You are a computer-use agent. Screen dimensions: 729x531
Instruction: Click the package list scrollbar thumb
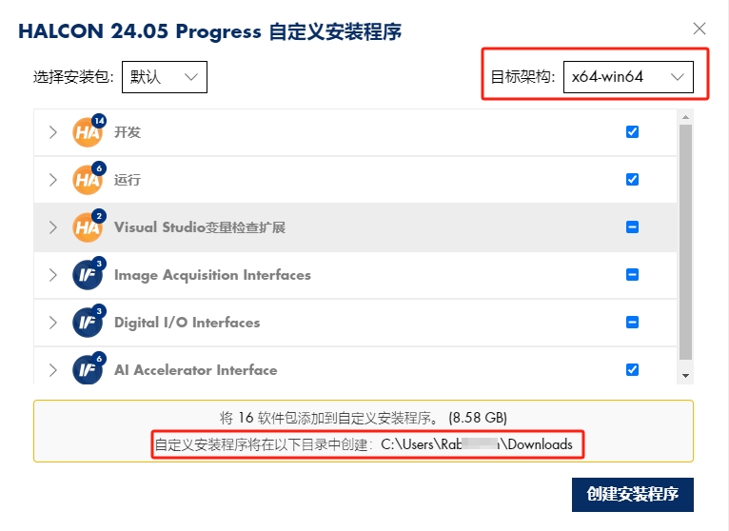click(x=685, y=243)
